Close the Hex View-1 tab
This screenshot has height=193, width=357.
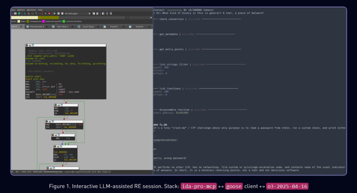(73, 26)
